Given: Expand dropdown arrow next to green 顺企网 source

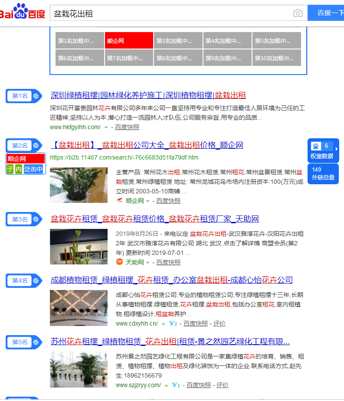Looking at the screenshot, I should pyautogui.click(x=147, y=201).
